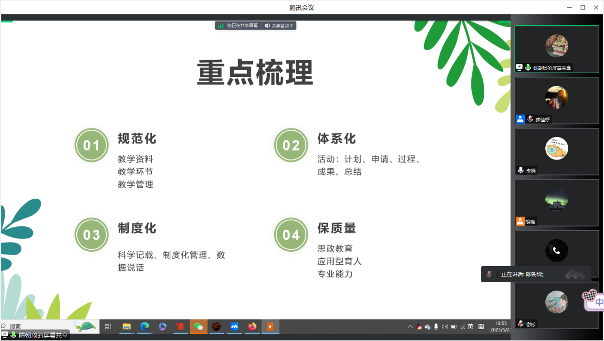This screenshot has height=341, width=604.
Task: Click the 教学管理 text line
Action: click(x=135, y=184)
